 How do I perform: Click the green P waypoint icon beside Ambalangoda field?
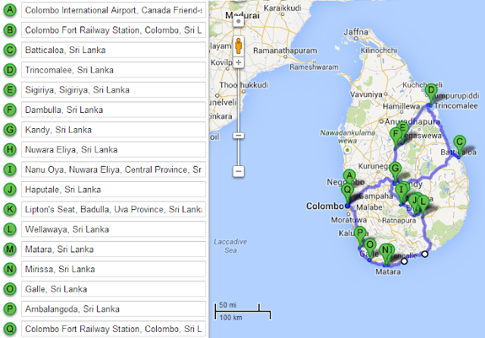tap(10, 309)
